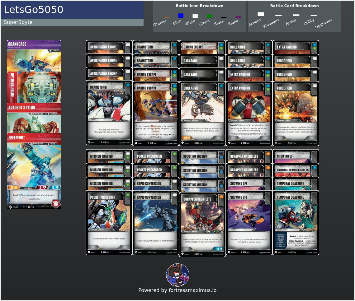Click Pocket Processor's 'Draw a card' rules text
Viewport: 355px width, 301px height.
click(x=109, y=238)
